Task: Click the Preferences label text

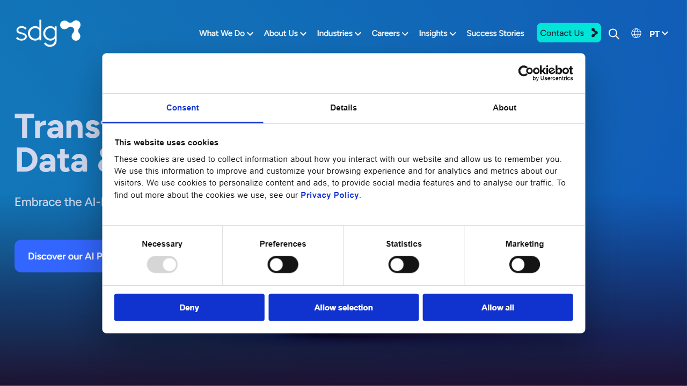Action: coord(283,244)
